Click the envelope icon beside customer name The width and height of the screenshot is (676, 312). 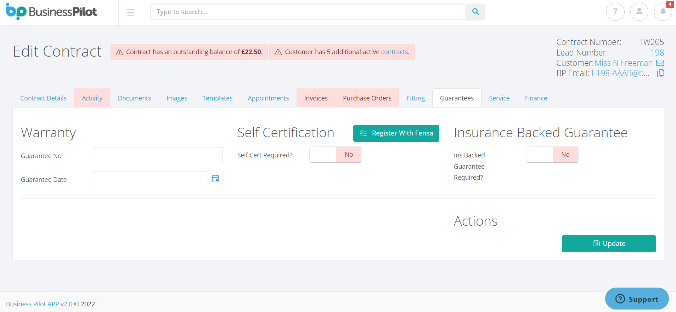660,63
